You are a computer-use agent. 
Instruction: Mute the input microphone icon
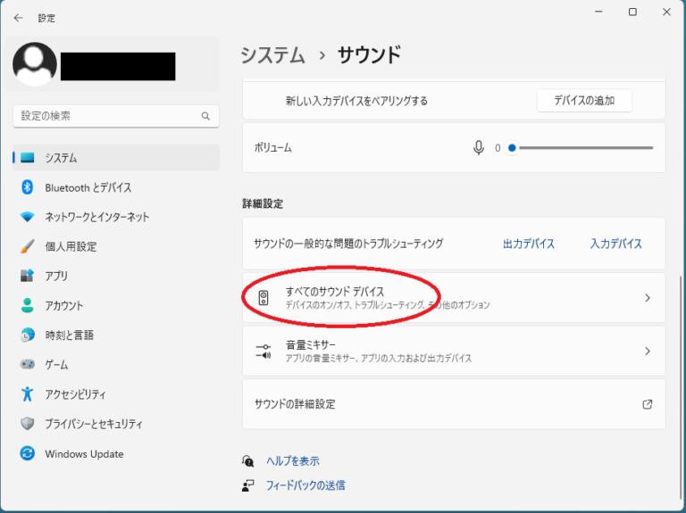pos(479,148)
